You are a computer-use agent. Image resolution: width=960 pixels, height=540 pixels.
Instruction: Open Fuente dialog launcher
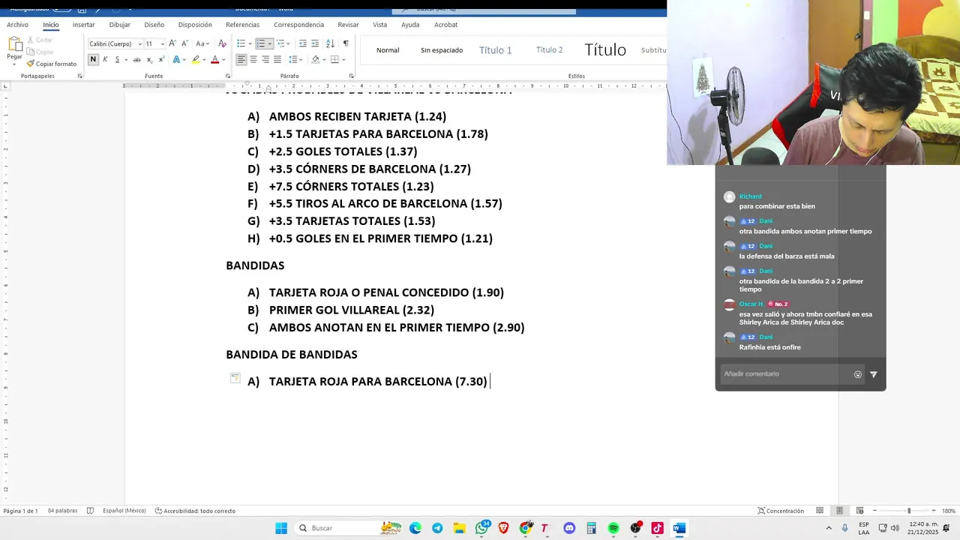(x=228, y=76)
